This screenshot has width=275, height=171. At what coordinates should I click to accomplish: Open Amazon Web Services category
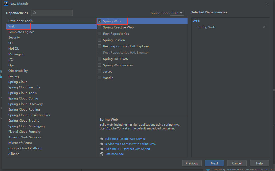(x=51, y=137)
